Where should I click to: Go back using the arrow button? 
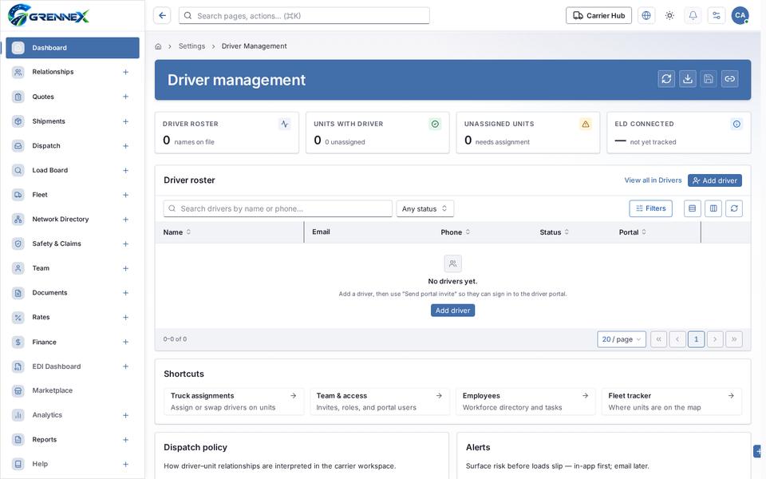click(x=162, y=16)
